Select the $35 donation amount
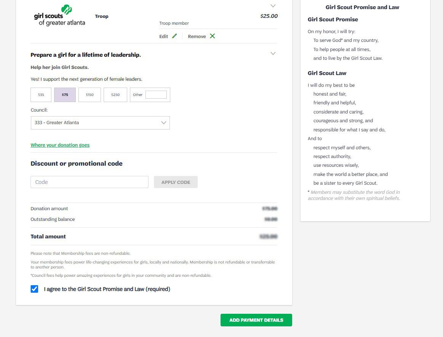Image resolution: width=443 pixels, height=337 pixels. pos(41,95)
